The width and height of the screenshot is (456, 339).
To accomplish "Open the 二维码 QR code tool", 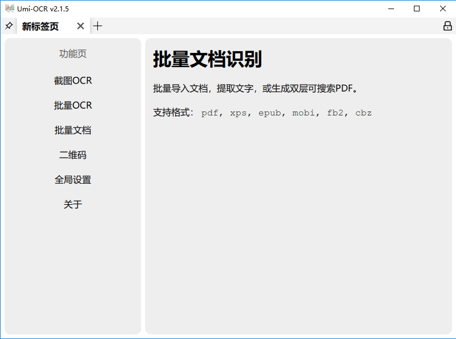I will pos(72,154).
